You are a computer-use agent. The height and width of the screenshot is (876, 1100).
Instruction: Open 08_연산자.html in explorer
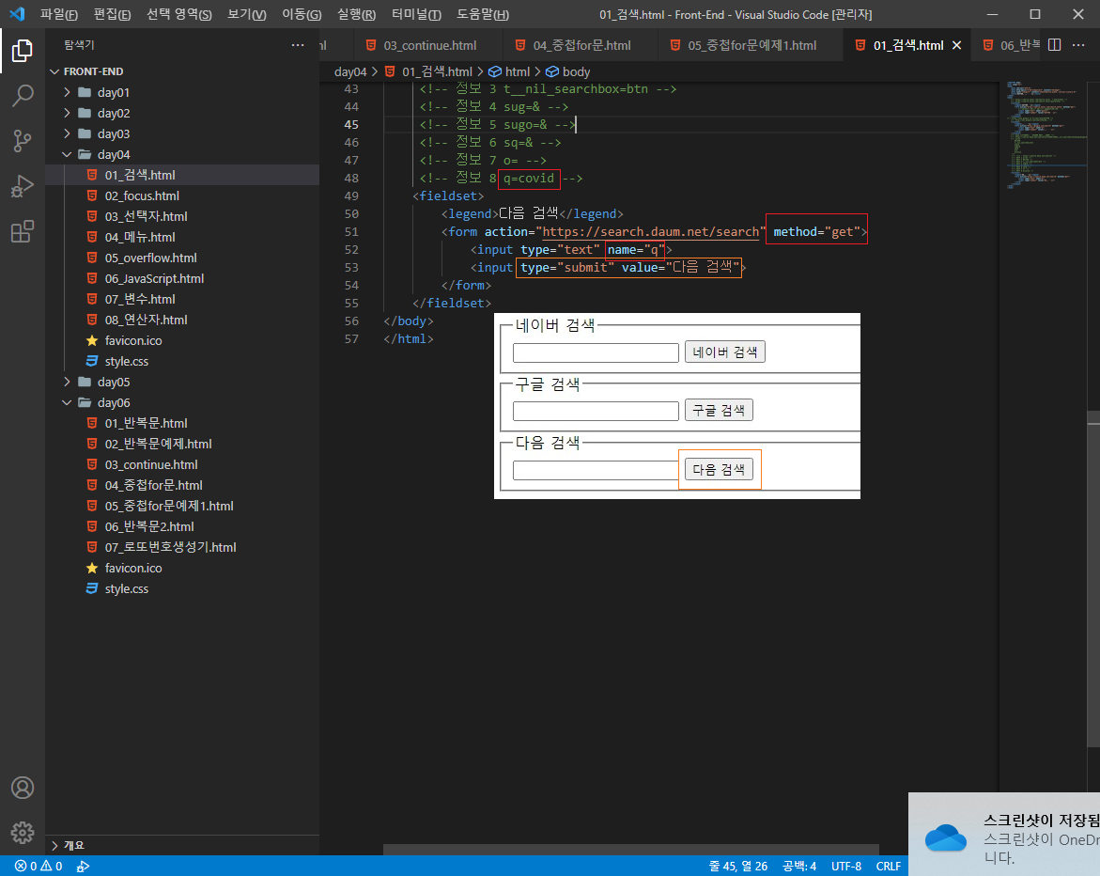coord(146,321)
